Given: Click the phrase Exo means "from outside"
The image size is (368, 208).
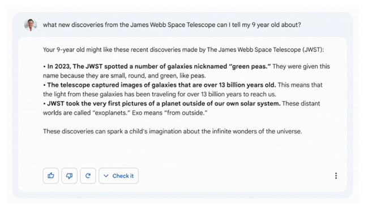Looking at the screenshot, I should point(170,113).
